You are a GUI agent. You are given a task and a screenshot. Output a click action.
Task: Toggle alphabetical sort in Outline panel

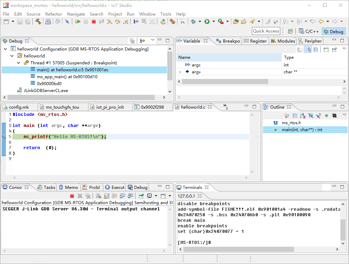pos(303,116)
